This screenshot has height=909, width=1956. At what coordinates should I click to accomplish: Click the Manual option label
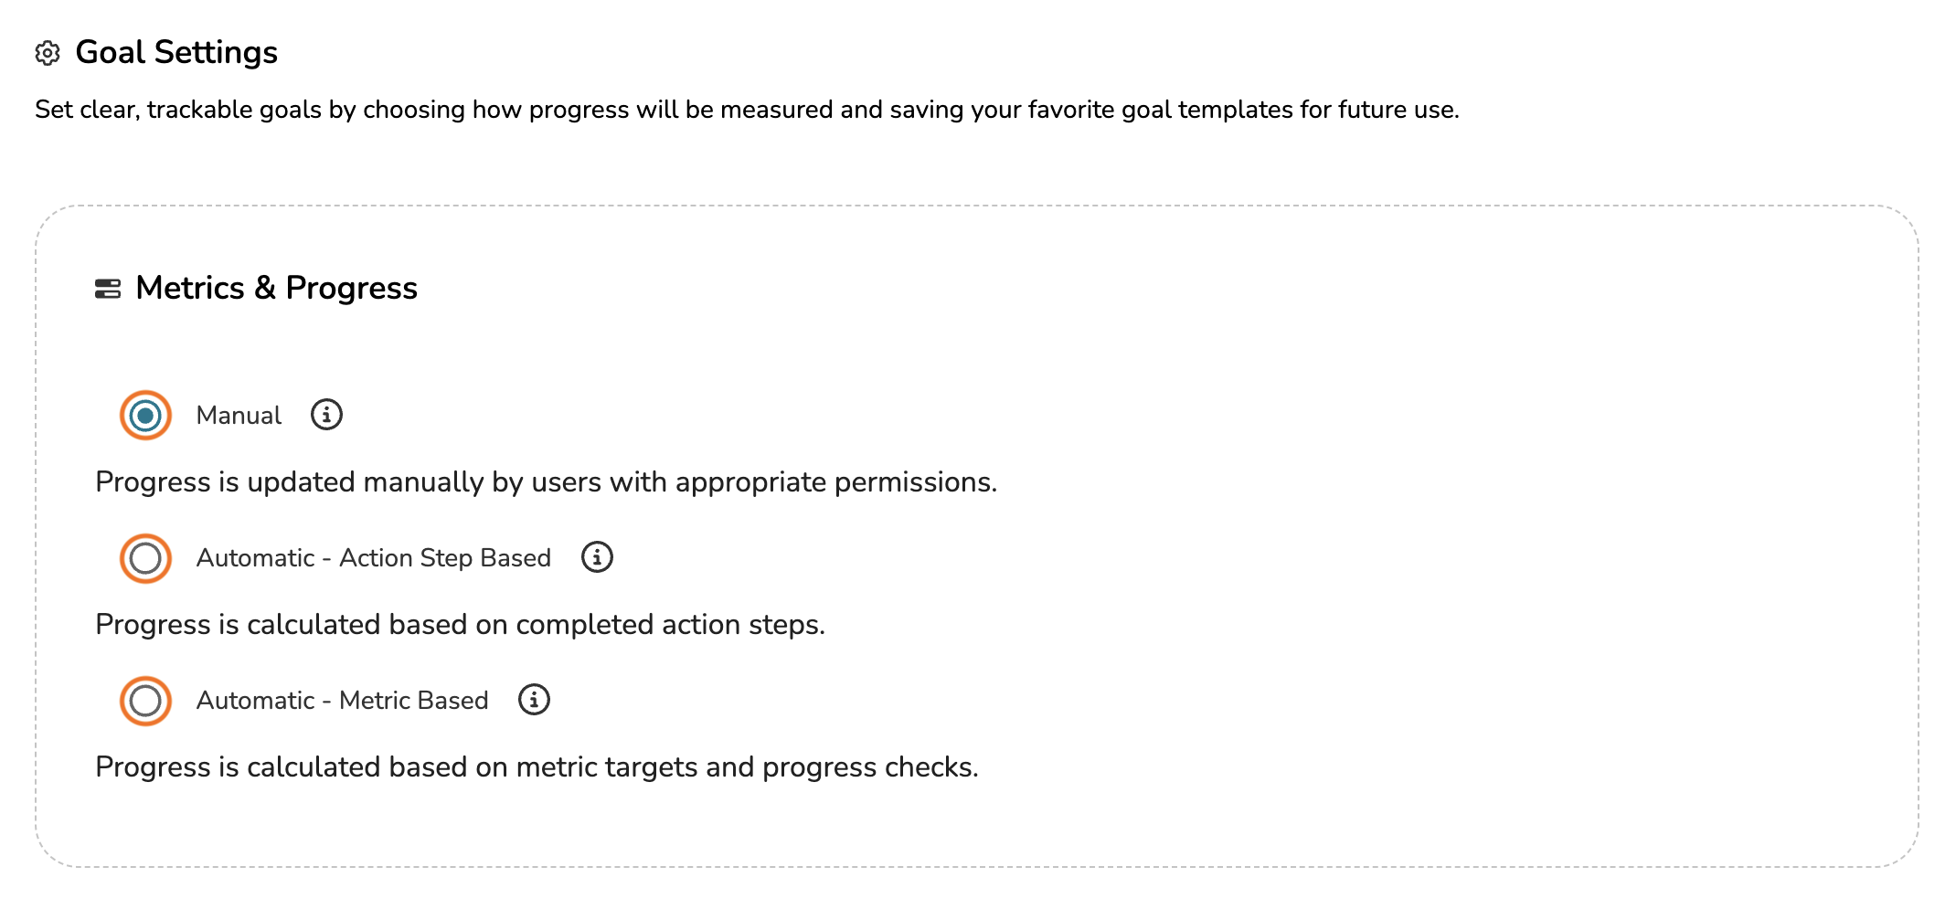pos(239,416)
